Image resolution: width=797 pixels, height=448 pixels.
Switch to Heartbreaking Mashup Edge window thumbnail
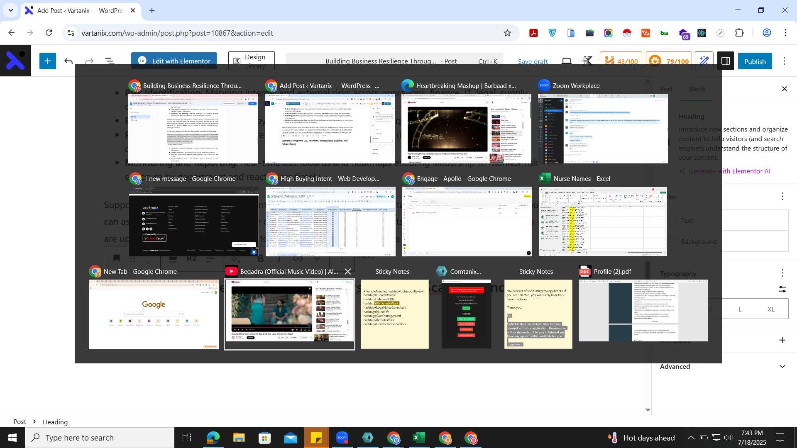click(466, 128)
